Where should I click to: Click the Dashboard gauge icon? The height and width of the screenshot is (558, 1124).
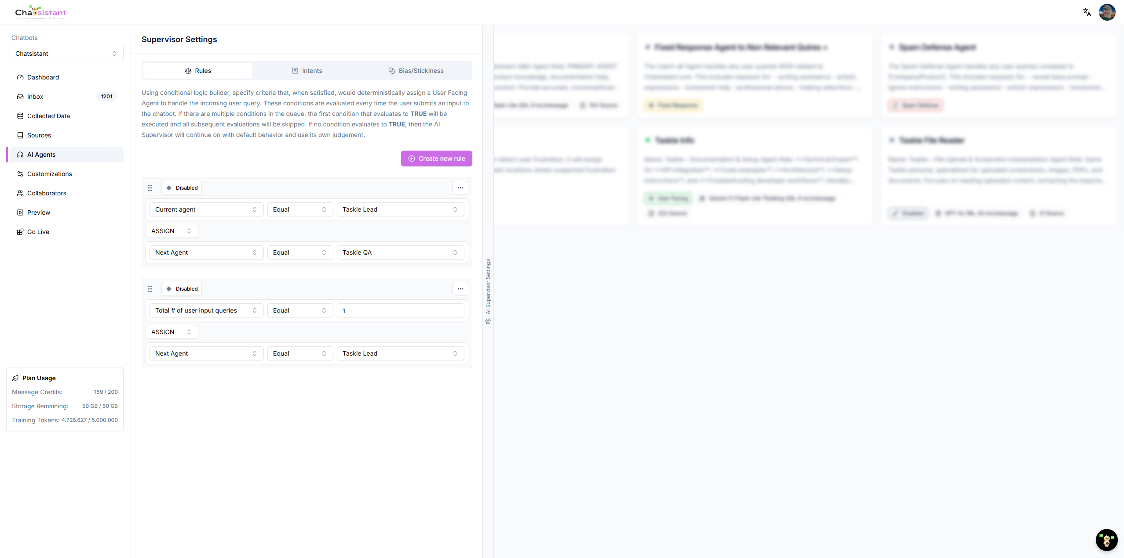tap(20, 77)
